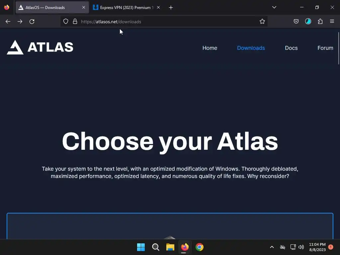The width and height of the screenshot is (340, 255).
Task: Reload the AtlasOS downloads page
Action: pyautogui.click(x=32, y=22)
